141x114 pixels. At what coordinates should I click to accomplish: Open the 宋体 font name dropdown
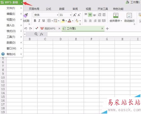58,15
